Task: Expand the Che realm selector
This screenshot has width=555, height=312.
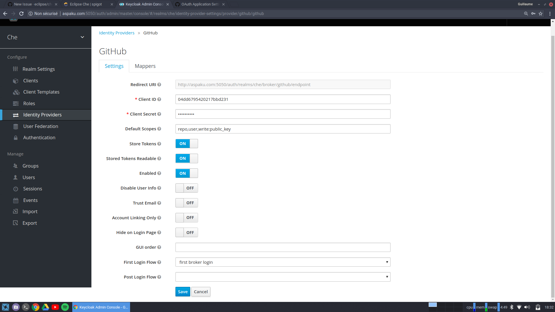Action: tap(46, 37)
